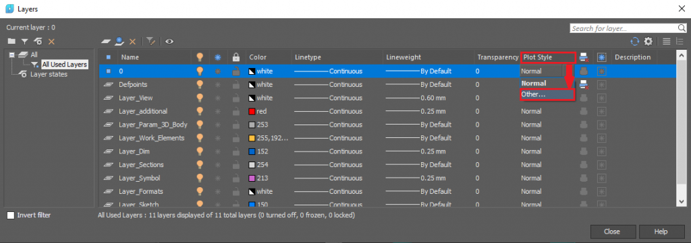Select Layer states in the tree
Image resolution: width=691 pixels, height=243 pixels.
coord(49,74)
